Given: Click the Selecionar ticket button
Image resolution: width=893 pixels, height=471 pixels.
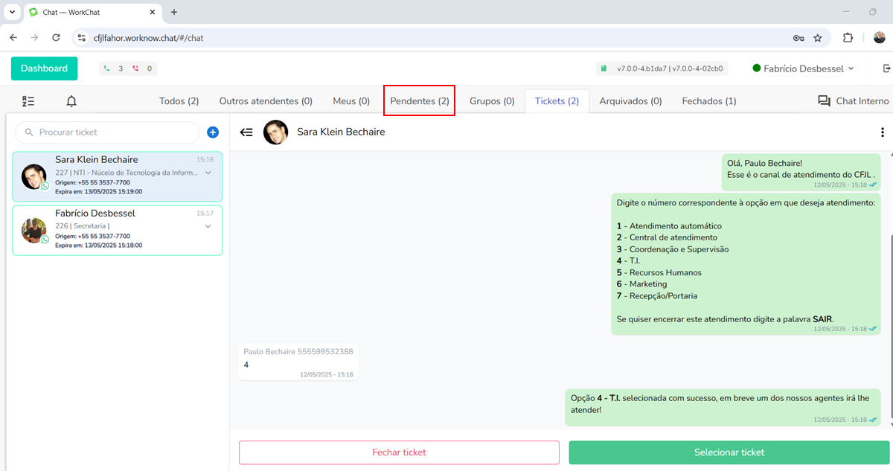Looking at the screenshot, I should [x=729, y=452].
